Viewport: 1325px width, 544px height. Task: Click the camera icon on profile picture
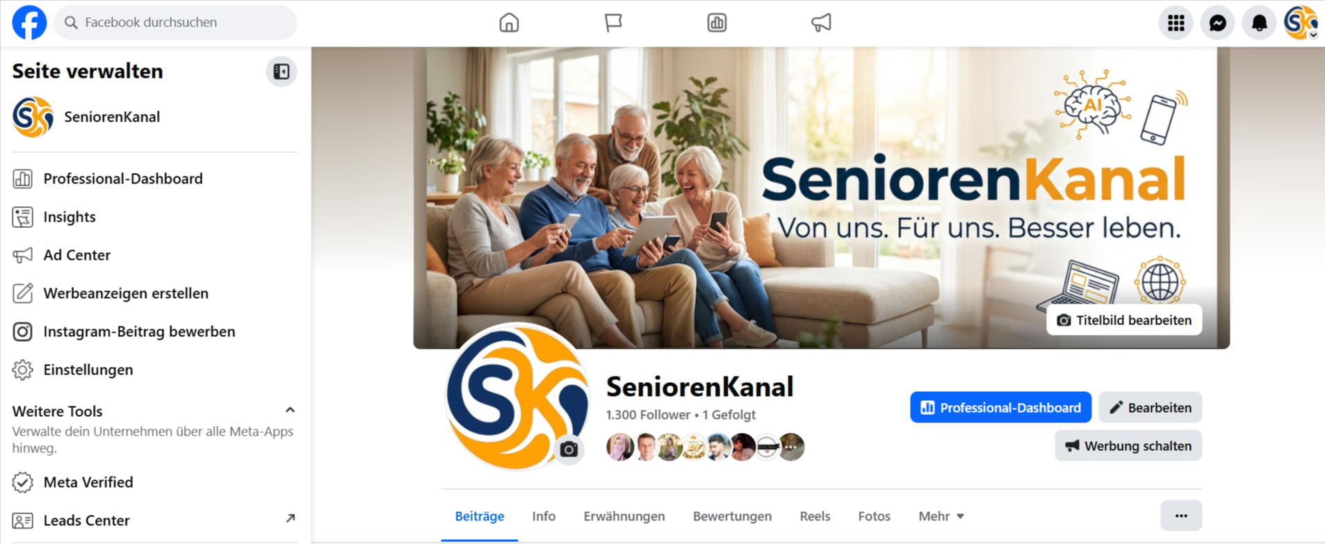pyautogui.click(x=569, y=450)
